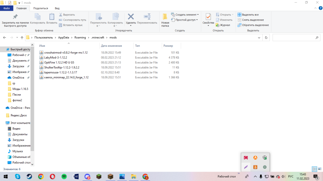Screen dimensions: 323x181
Task: Create a new folder with Новая папка
Action: (x=165, y=20)
